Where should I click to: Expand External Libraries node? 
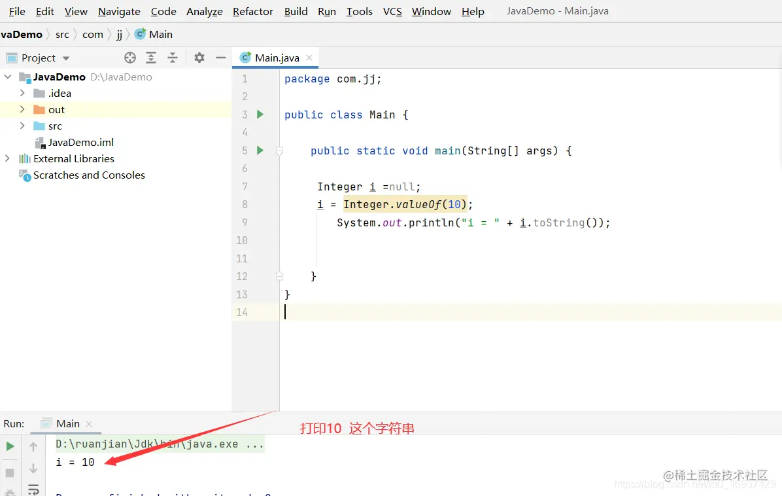[7, 158]
